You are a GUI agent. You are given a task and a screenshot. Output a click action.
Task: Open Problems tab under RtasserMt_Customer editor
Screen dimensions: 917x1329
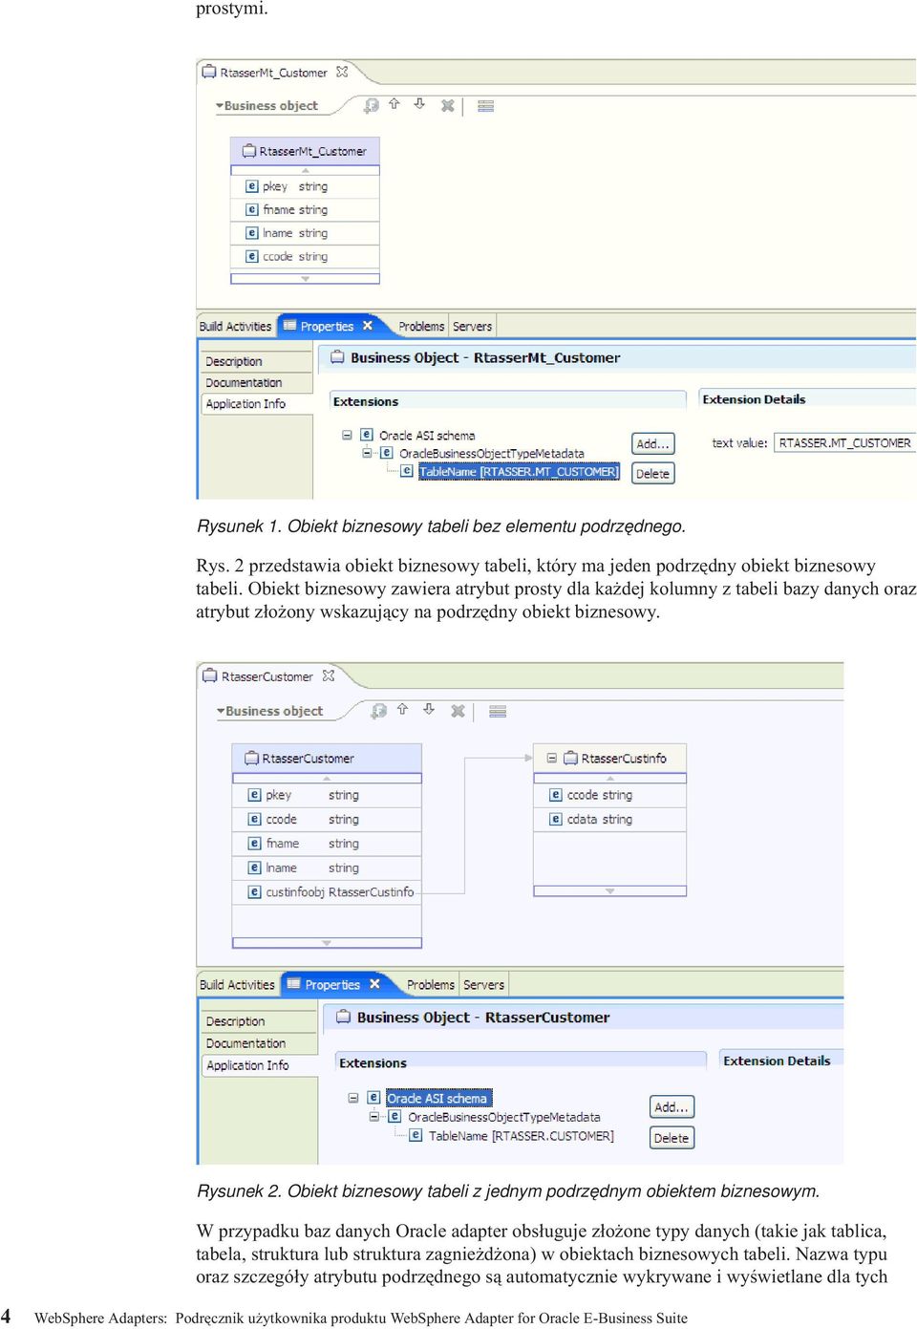(x=421, y=327)
